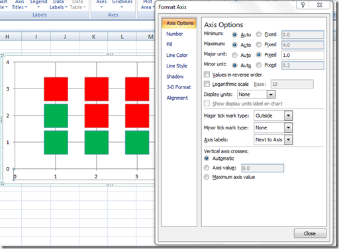Close the Format Axis dialog with the X button
Image resolution: width=339 pixels, height=249 pixels.
320,5
